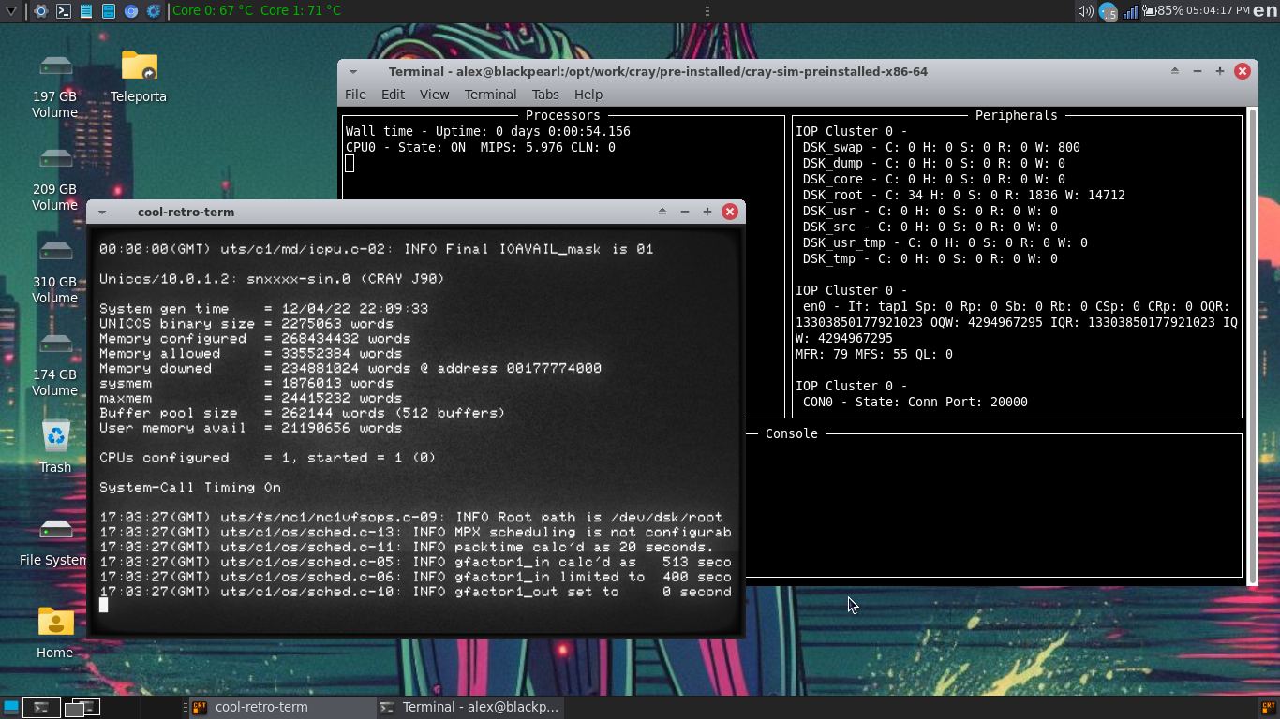Launch the terminal emulator from the top panel
Image resolution: width=1280 pixels, height=719 pixels.
click(63, 10)
